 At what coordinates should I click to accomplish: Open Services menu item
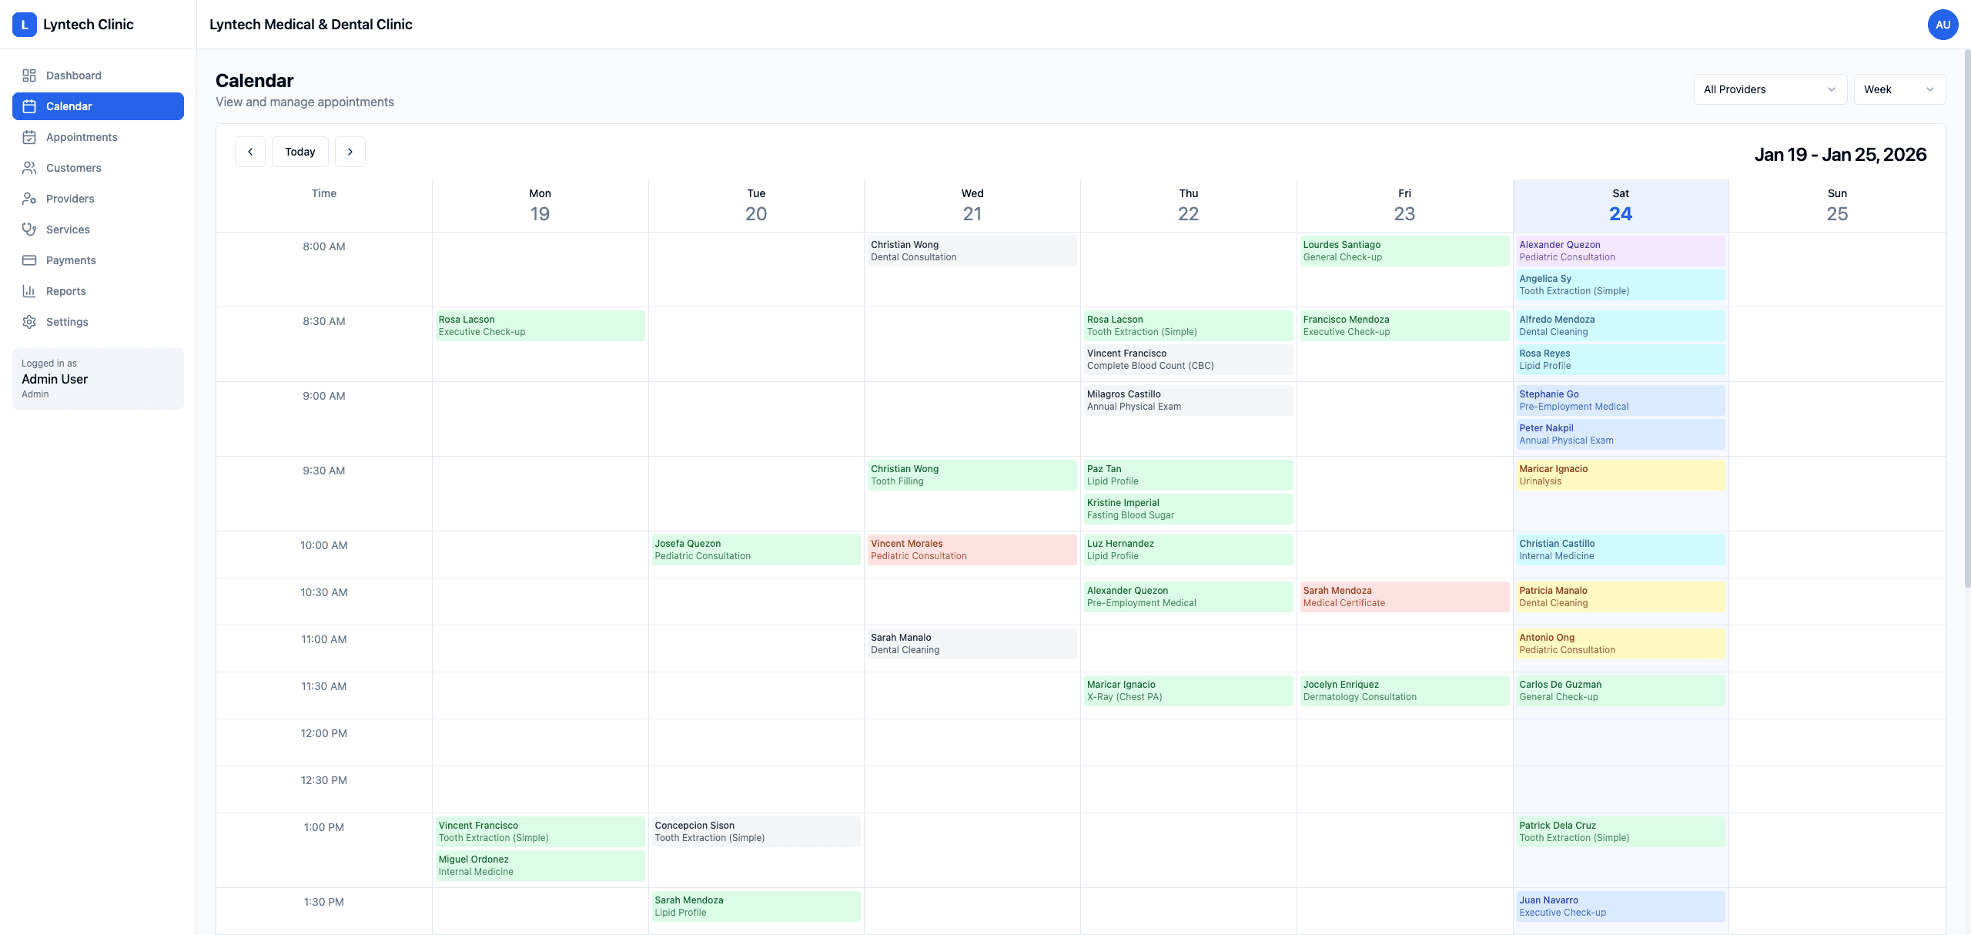[x=98, y=230]
